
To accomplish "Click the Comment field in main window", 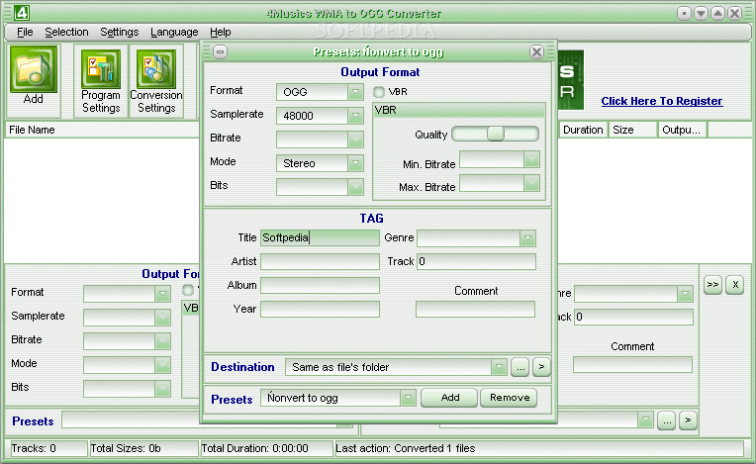I will tap(632, 364).
